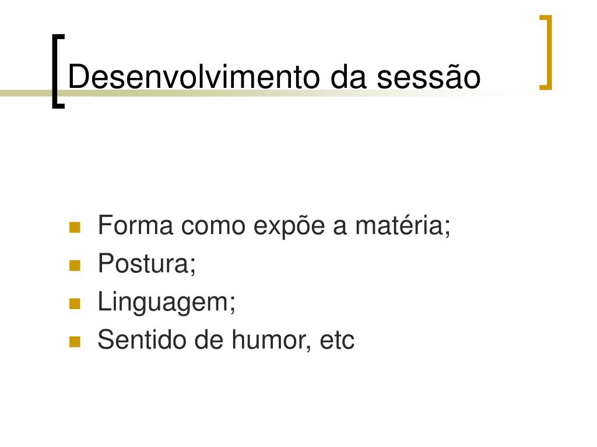
Task: Click the gold bullet beside 'Postura;'
Action: click(x=75, y=265)
